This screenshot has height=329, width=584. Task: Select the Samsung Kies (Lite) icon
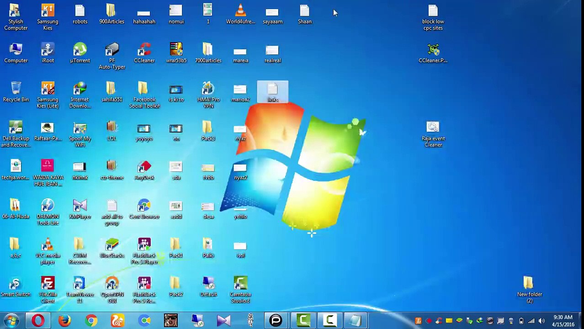[48, 95]
